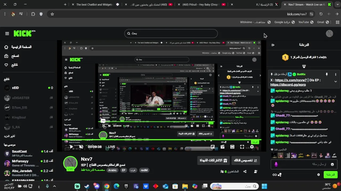341x191 pixels.
Task: Open Steam from taskbar
Action: (87, 186)
